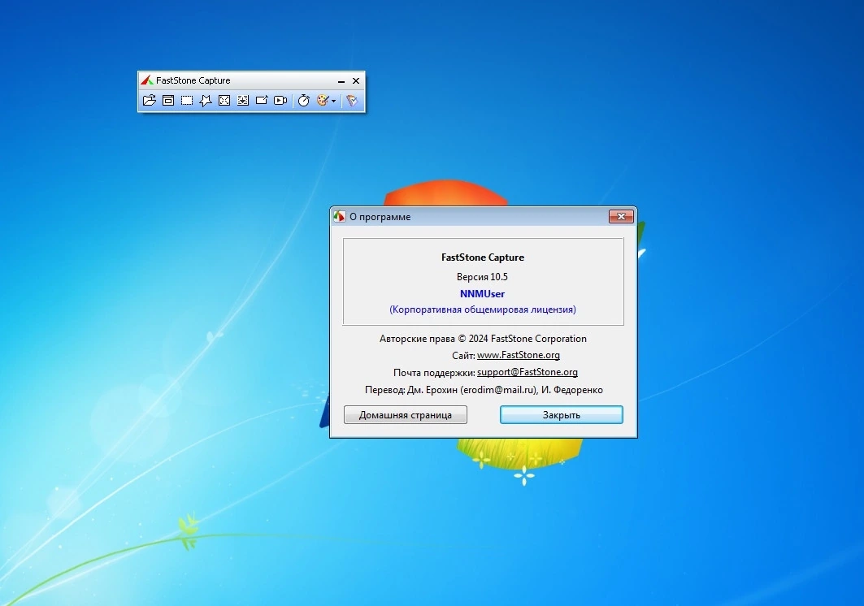Screen dimensions: 864x606
Task: Open a file in the FastStone editor
Action: click(x=150, y=100)
